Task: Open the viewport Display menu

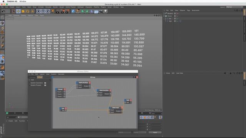Action: coord(23,15)
